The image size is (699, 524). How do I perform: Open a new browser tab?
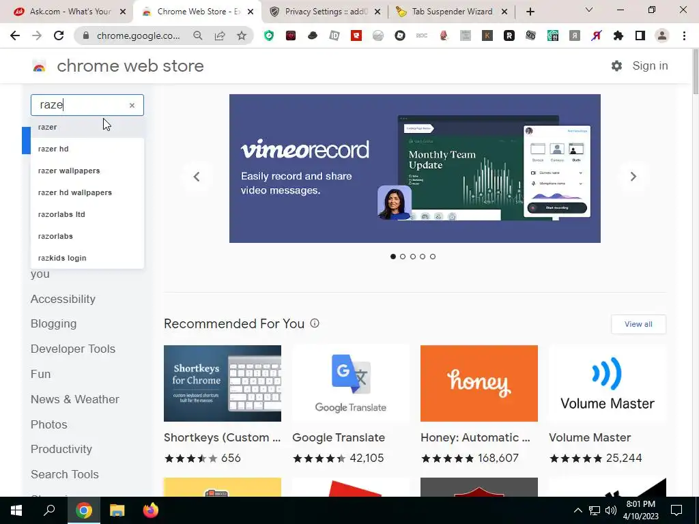pos(530,12)
